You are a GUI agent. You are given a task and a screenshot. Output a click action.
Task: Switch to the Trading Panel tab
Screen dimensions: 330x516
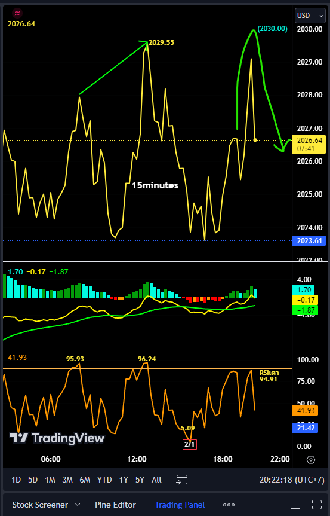click(180, 505)
